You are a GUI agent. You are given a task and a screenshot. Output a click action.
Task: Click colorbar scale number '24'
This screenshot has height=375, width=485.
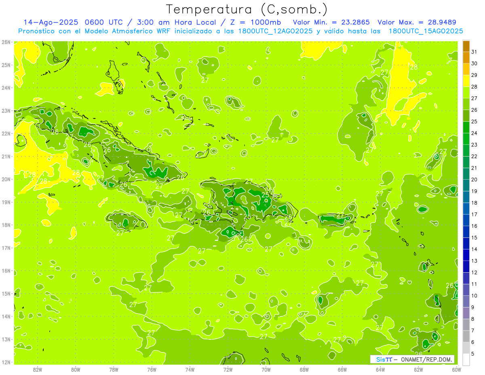[474, 133]
